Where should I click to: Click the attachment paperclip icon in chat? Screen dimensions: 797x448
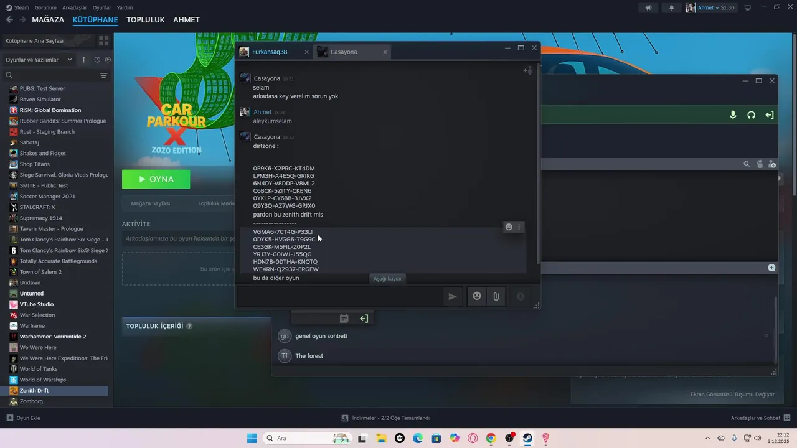click(x=496, y=297)
